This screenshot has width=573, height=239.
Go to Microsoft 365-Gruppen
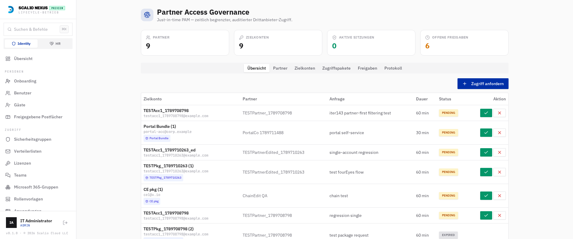[38, 187]
